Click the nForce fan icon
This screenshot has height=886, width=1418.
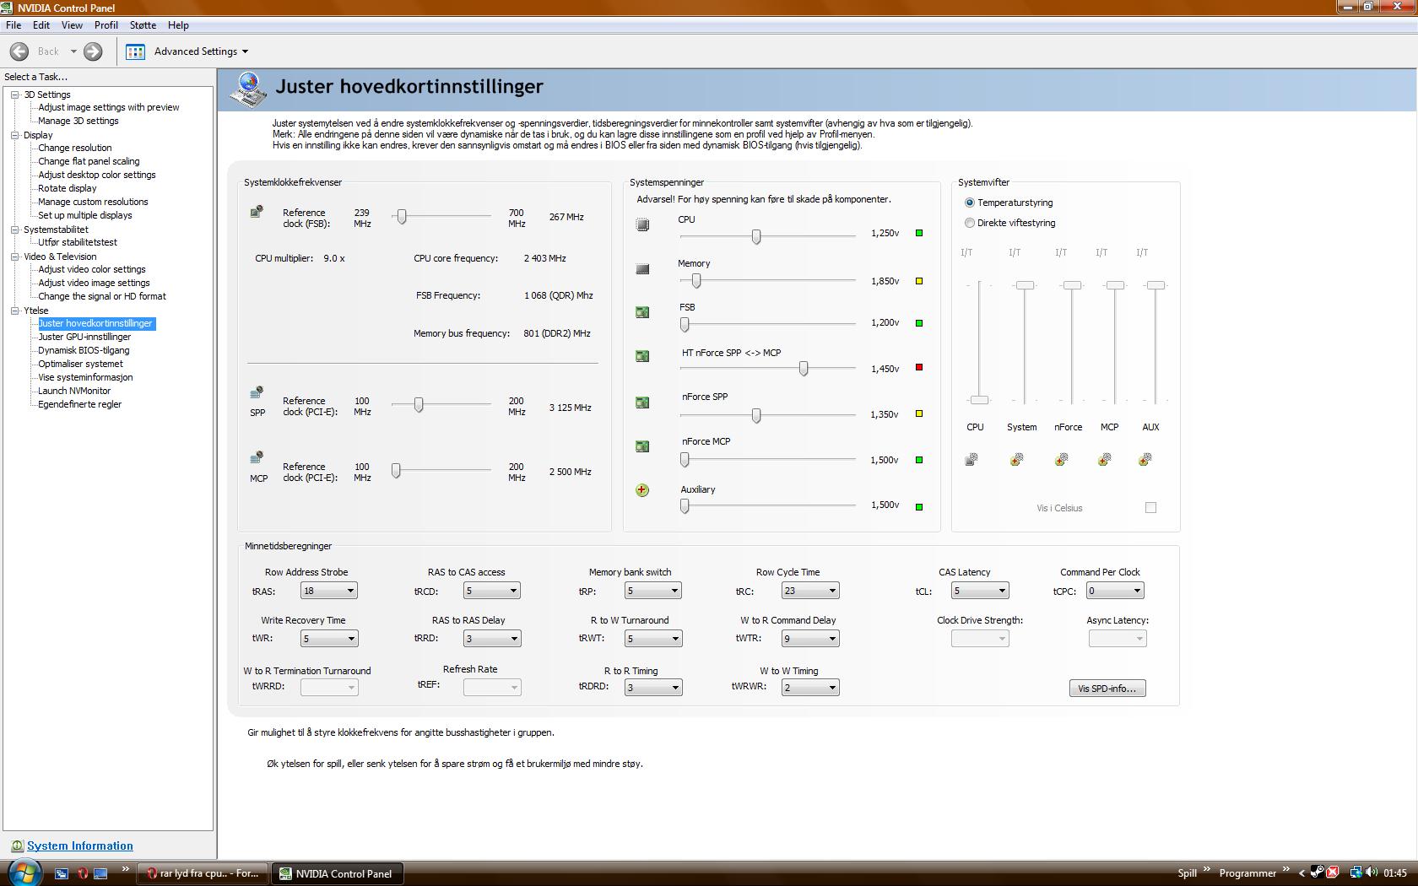pyautogui.click(x=1061, y=459)
